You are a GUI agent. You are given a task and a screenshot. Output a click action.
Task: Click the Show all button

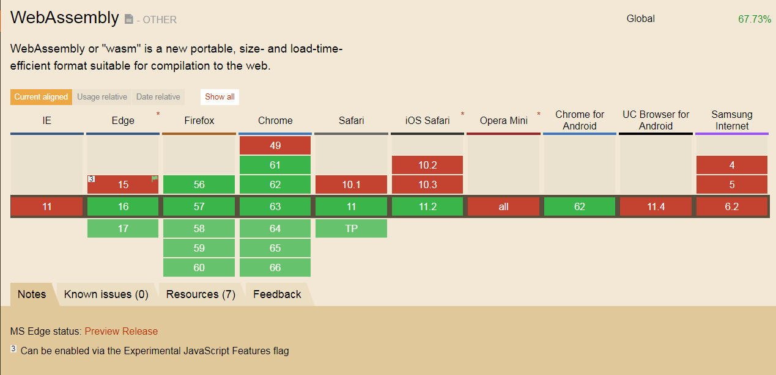click(x=220, y=97)
